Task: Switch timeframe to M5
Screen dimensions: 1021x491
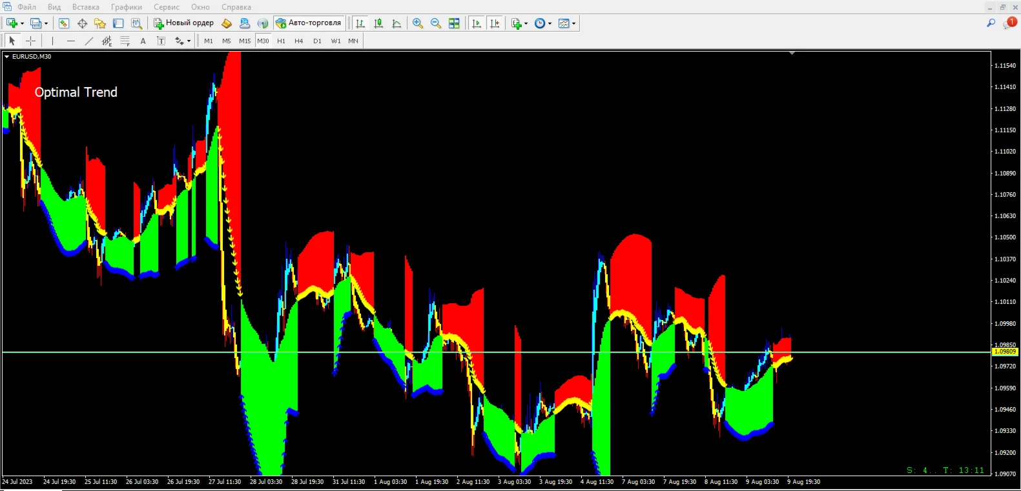Action: tap(227, 41)
